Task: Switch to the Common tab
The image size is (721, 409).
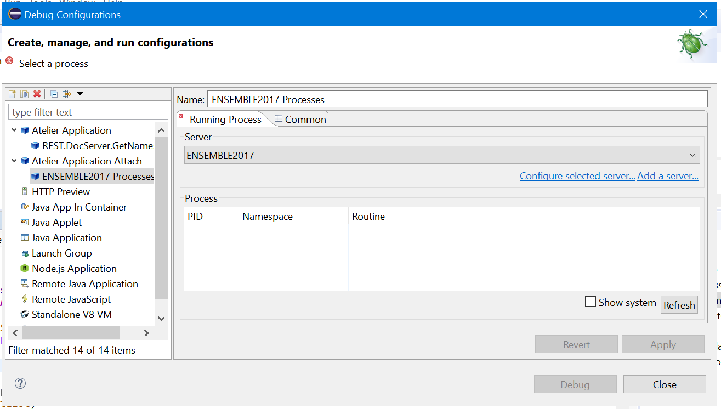Action: point(300,119)
